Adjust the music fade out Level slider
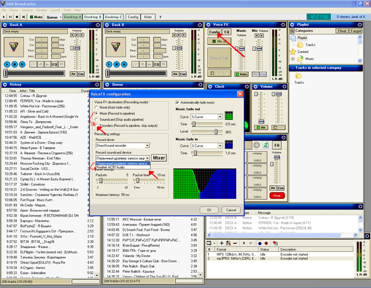Image resolution: width=371 pixels, height=288 pixels. click(x=216, y=132)
